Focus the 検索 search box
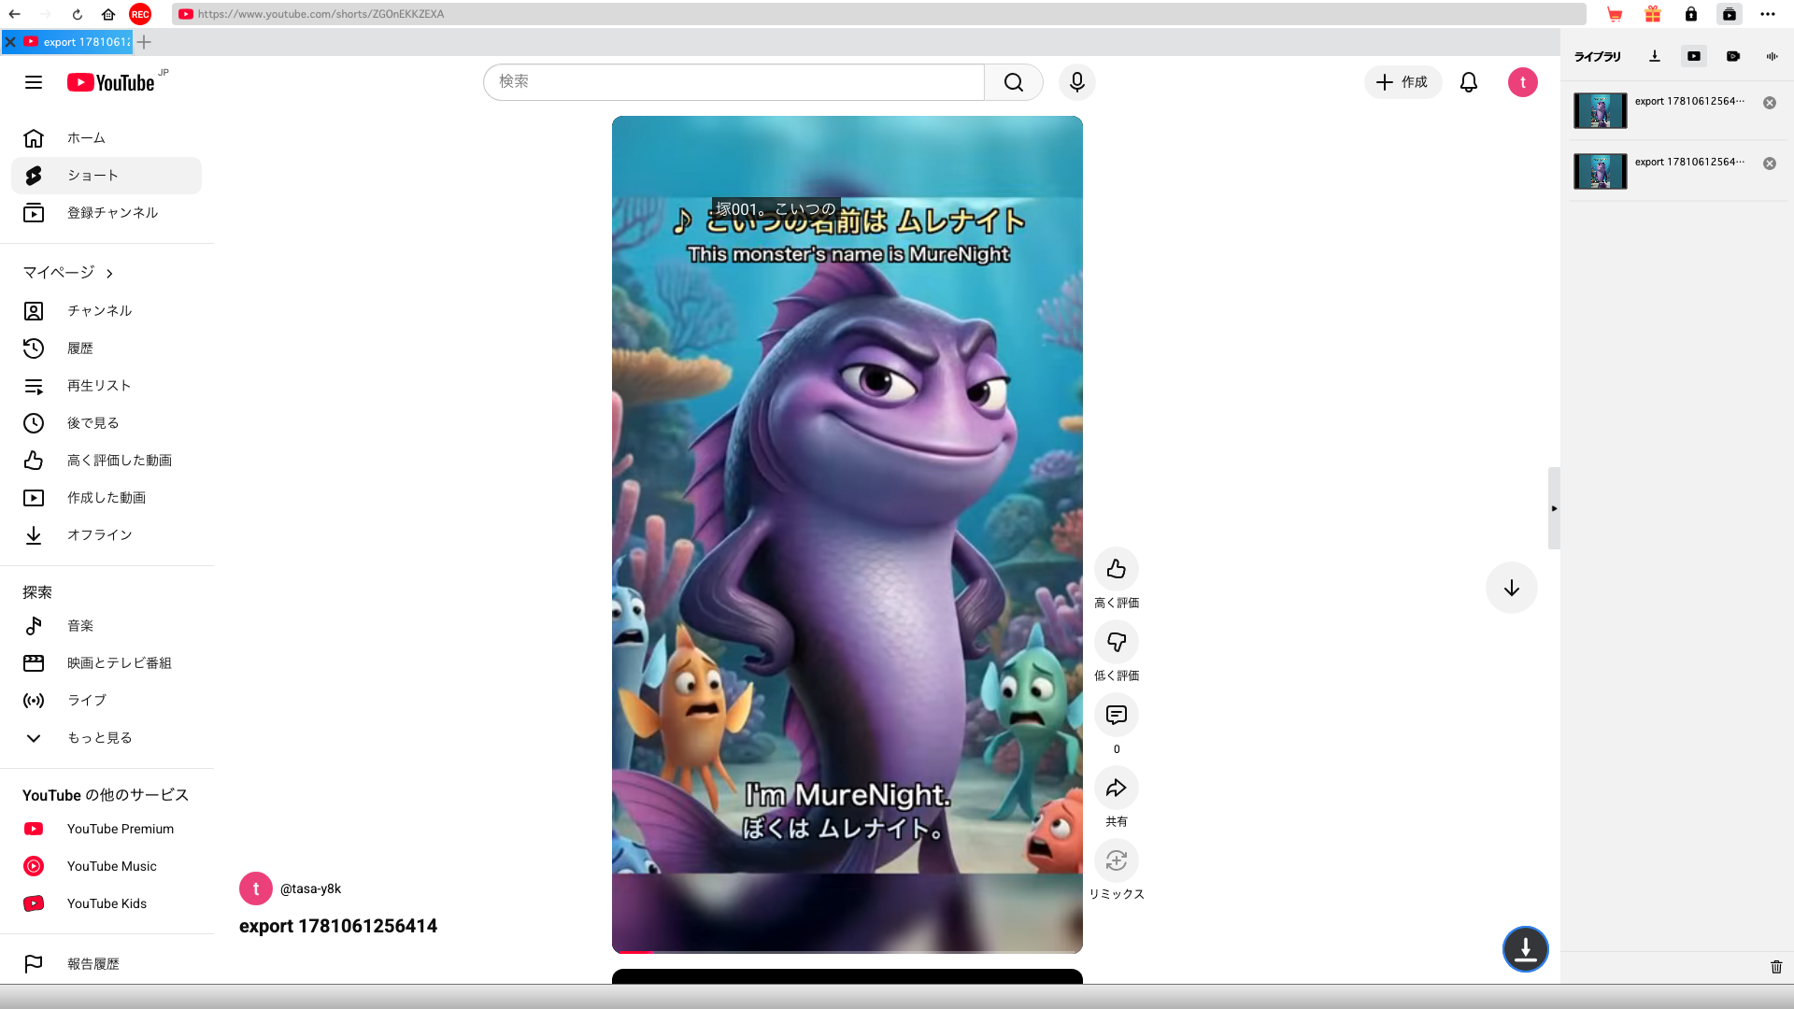1794x1009 pixels. click(733, 82)
